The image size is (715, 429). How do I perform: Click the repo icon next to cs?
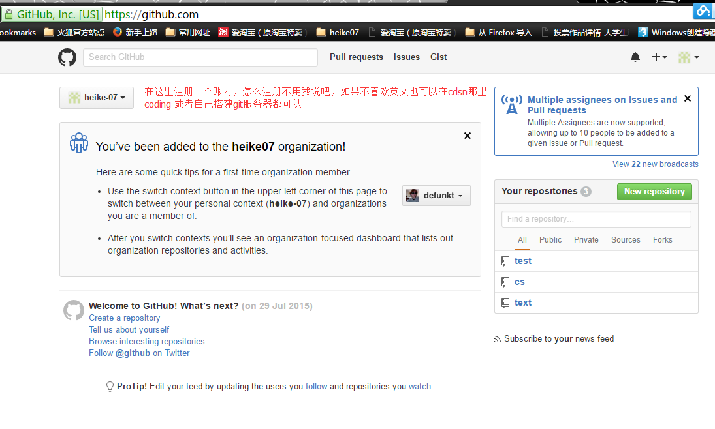pyautogui.click(x=505, y=282)
